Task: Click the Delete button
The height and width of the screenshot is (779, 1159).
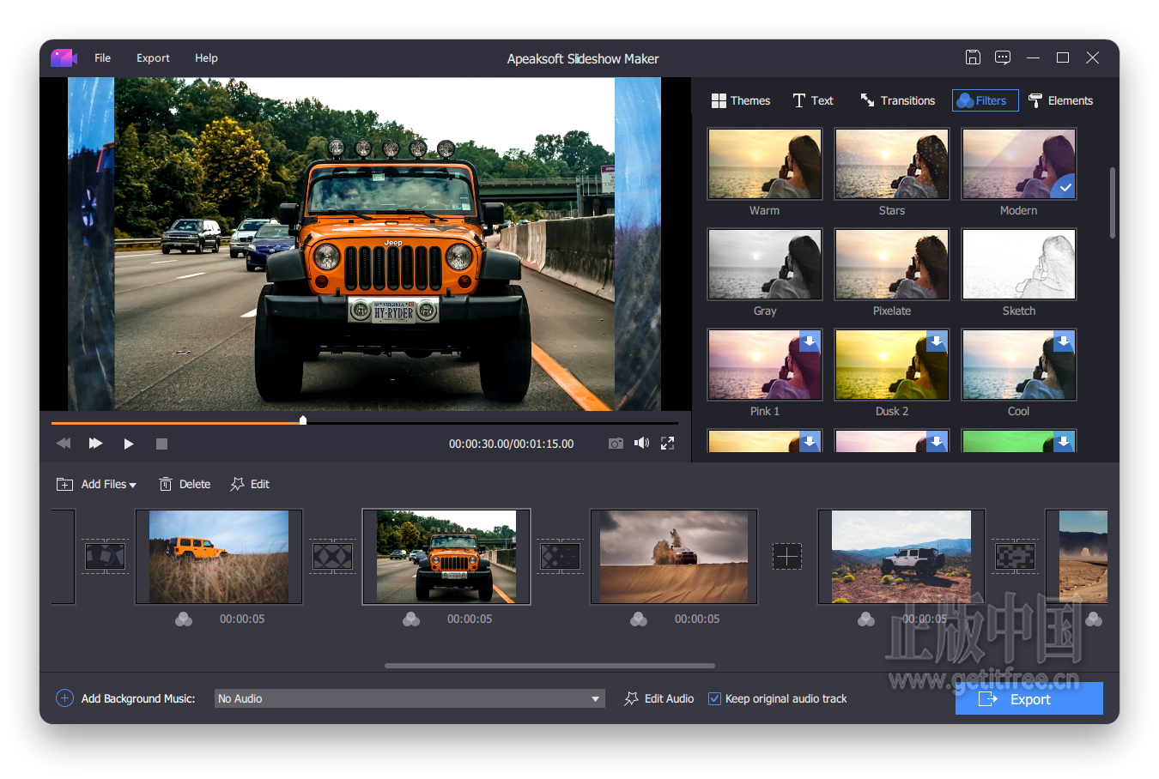Action: [x=185, y=484]
